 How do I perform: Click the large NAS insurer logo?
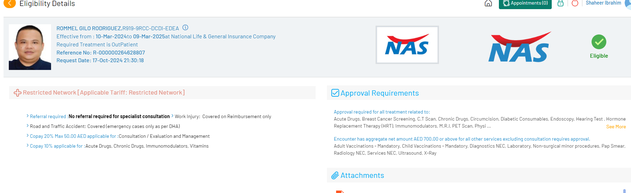(520, 47)
